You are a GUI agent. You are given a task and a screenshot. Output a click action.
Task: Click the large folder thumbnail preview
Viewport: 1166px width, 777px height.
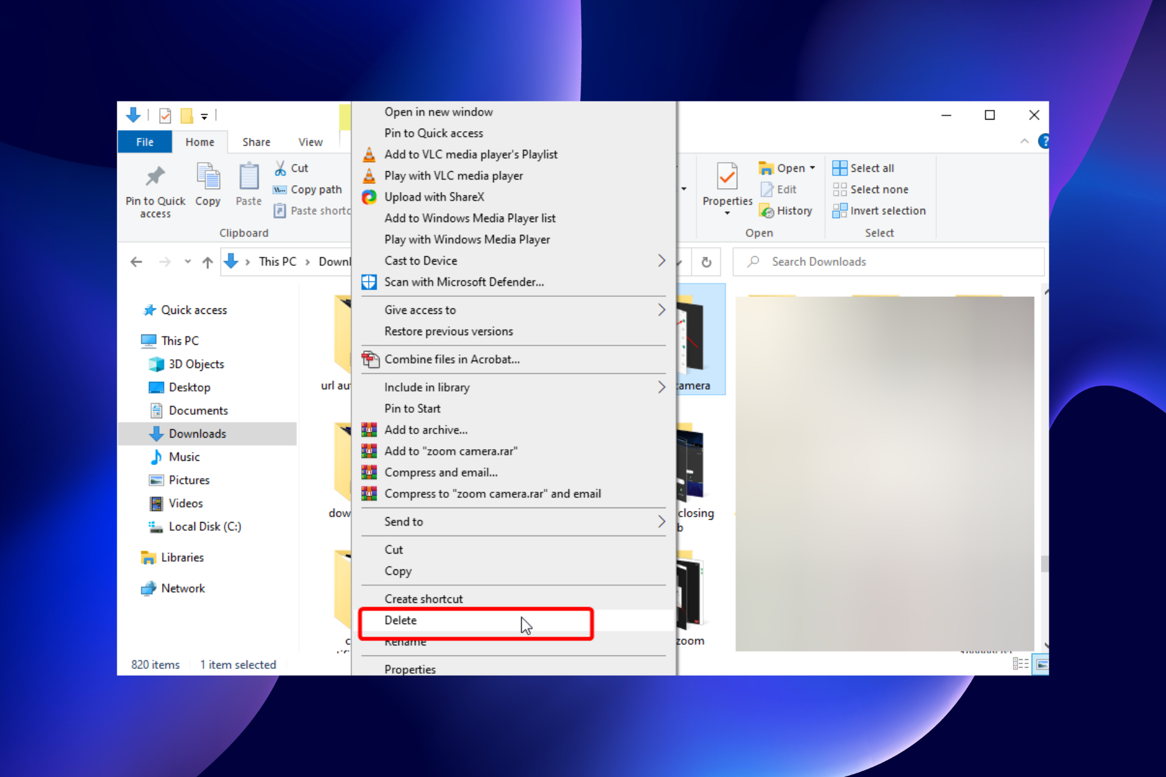[885, 473]
